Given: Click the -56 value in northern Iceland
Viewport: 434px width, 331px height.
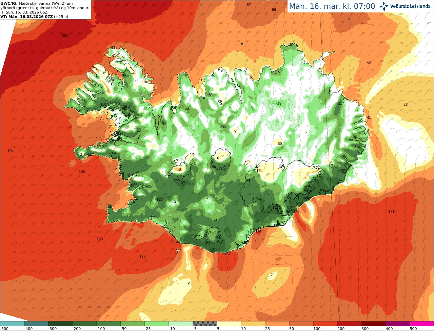Looking at the screenshot, I should 188,109.
